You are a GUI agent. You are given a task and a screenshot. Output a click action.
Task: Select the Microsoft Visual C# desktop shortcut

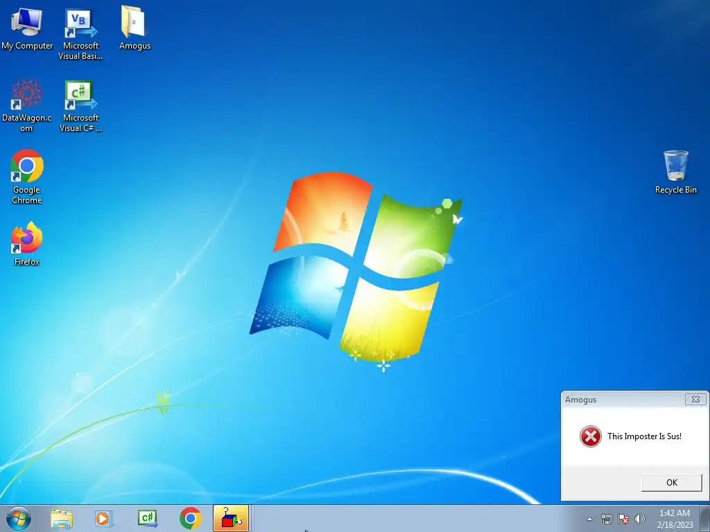(x=80, y=106)
